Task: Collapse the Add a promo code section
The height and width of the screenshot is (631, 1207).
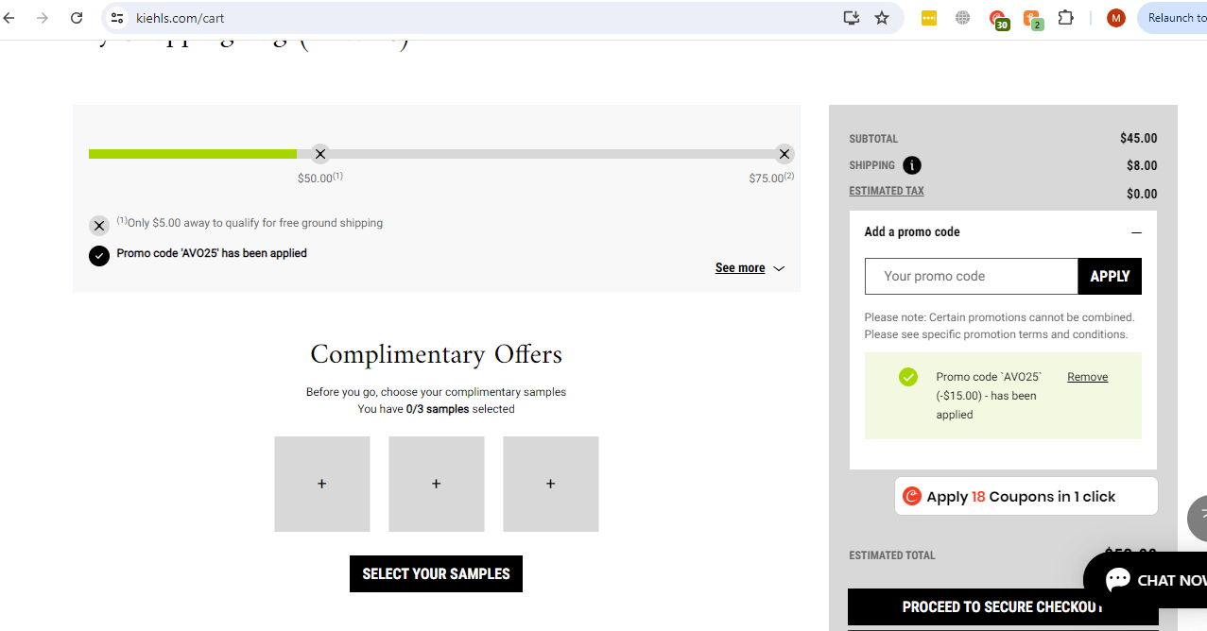Action: (1136, 232)
